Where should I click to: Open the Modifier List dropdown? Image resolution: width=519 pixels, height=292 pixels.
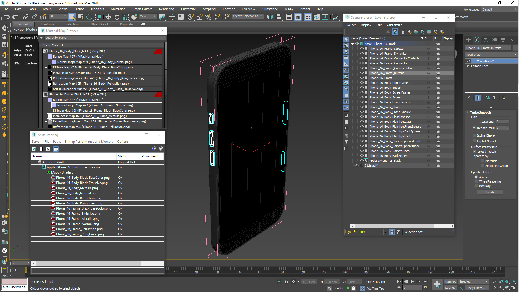(x=491, y=55)
